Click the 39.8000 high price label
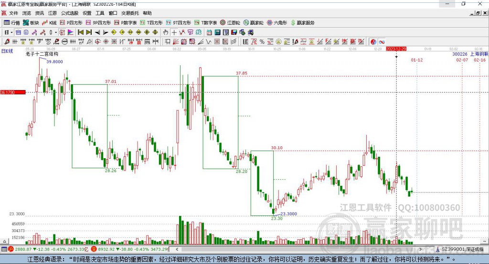Viewport: 489px width, 264px height. pyautogui.click(x=54, y=61)
